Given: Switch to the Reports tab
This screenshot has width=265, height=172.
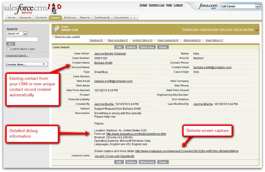Looking at the screenshot, I should coord(85,17).
